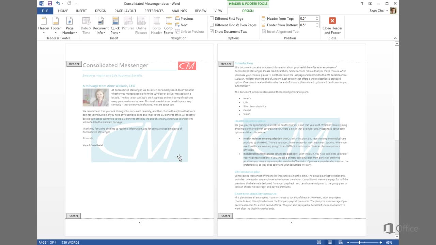Open the Page Number menu
The height and width of the screenshot is (245, 436).
click(x=69, y=25)
